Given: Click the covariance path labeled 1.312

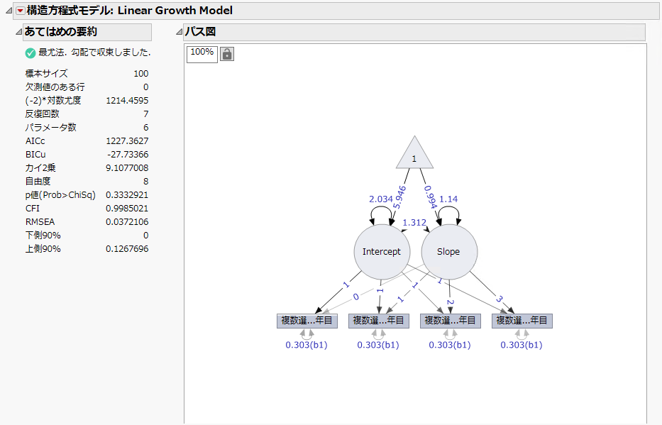Looking at the screenshot, I should [x=415, y=222].
